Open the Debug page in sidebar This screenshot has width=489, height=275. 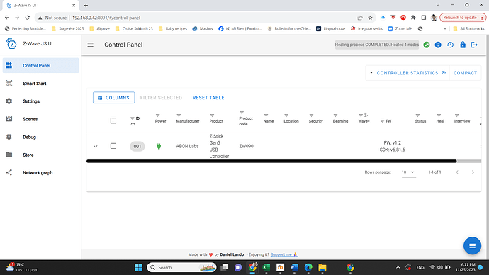coord(40,137)
